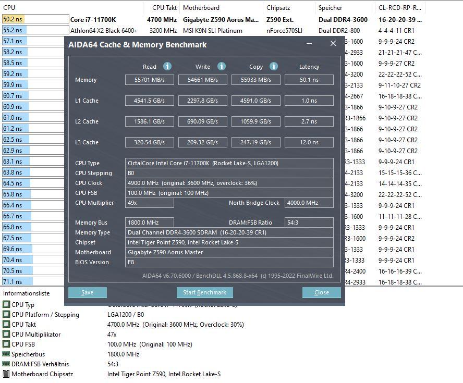Select the 55.2 ns result bar

35,30
